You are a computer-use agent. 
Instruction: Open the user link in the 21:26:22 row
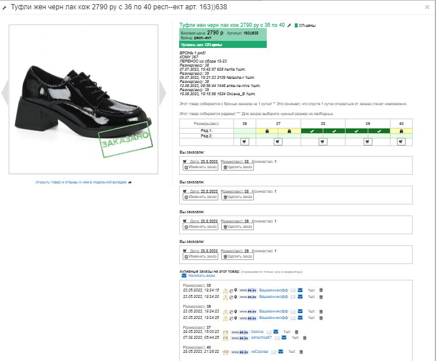point(259,352)
